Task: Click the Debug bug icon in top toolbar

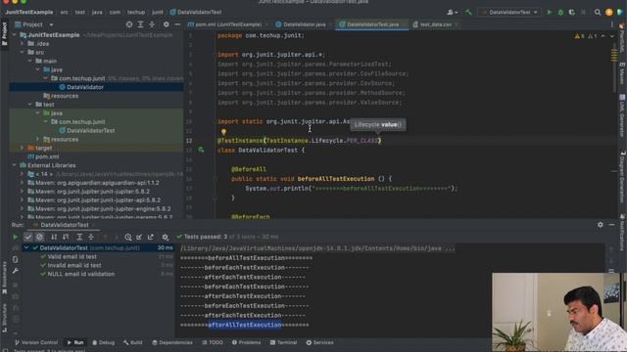Action: 560,13
